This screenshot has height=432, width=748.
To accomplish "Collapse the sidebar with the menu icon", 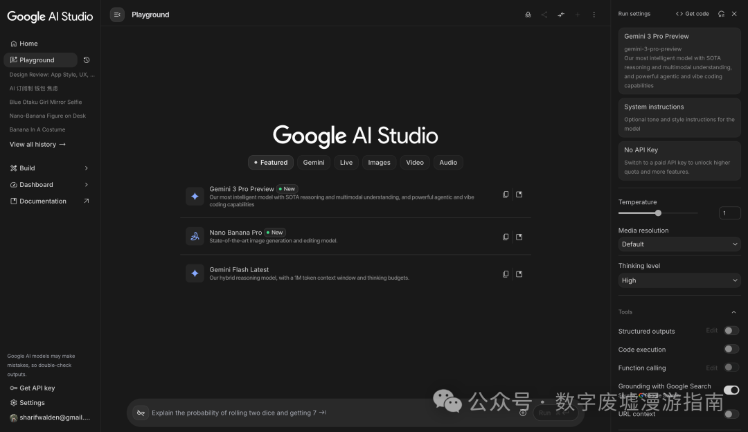I will coord(117,15).
